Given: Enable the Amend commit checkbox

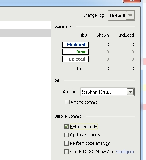Looking at the screenshot, I should (67, 102).
